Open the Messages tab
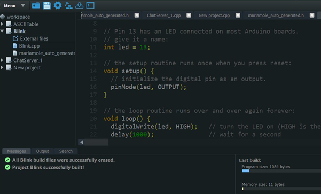 17,151
